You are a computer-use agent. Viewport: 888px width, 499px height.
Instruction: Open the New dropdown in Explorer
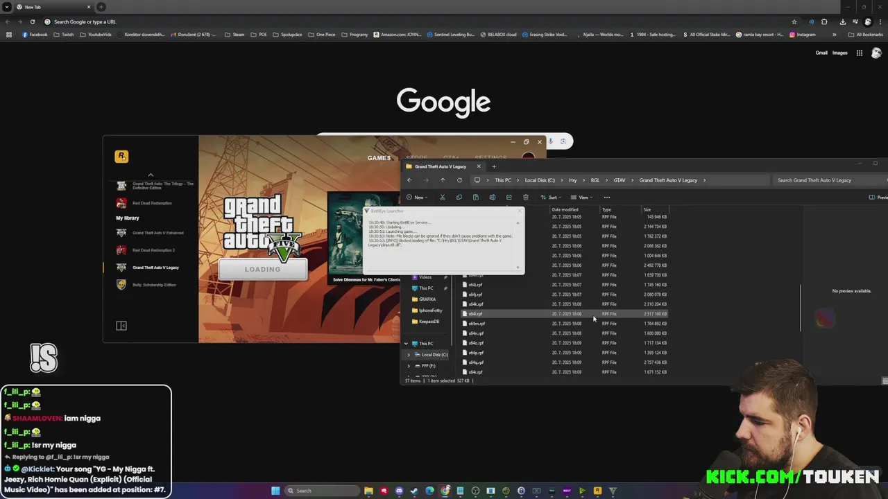click(416, 198)
